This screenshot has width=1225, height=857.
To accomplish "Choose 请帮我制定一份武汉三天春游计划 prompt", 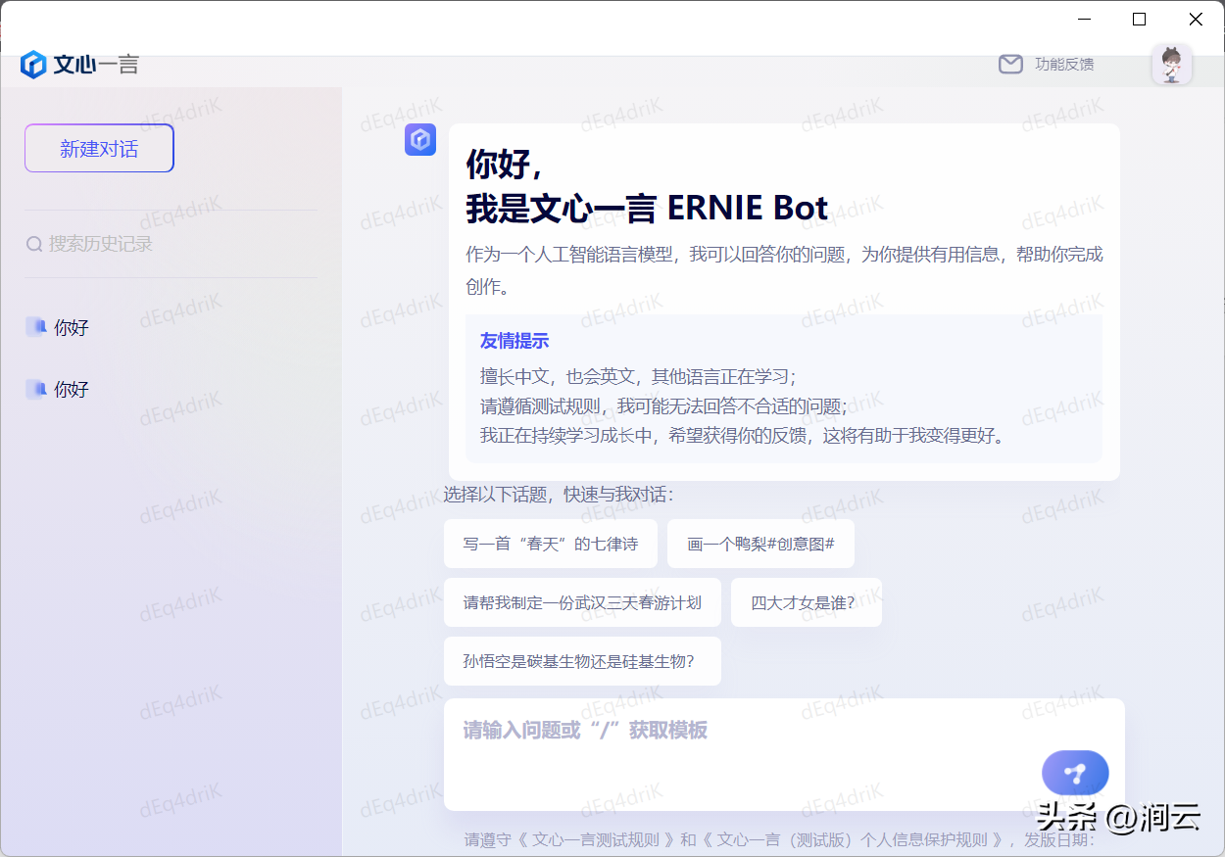I will [582, 602].
